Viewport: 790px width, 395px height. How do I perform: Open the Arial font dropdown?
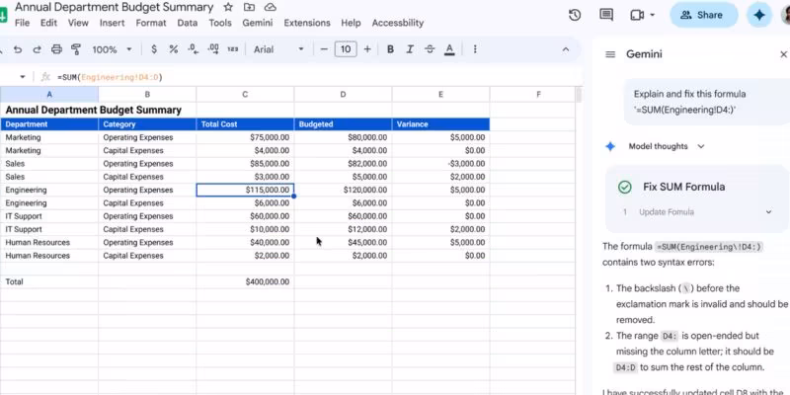278,49
